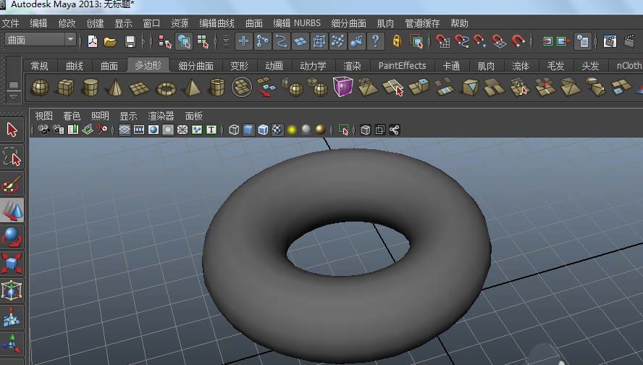Viewport: 643px width, 365px height.
Task: Open the shelf options arrow at left
Action: click(x=14, y=97)
